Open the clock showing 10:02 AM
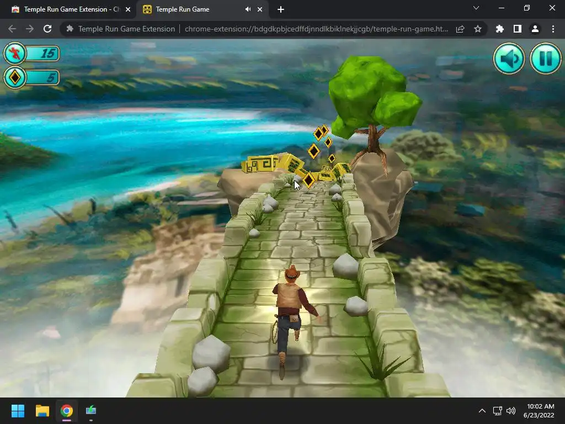This screenshot has height=424, width=565. click(539, 411)
